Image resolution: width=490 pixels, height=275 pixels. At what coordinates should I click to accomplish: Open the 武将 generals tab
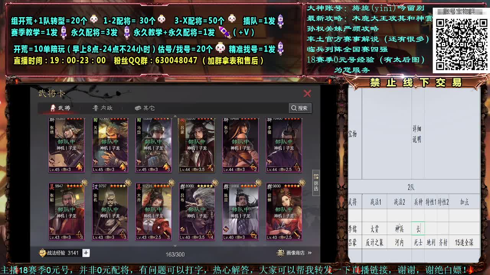click(x=61, y=108)
